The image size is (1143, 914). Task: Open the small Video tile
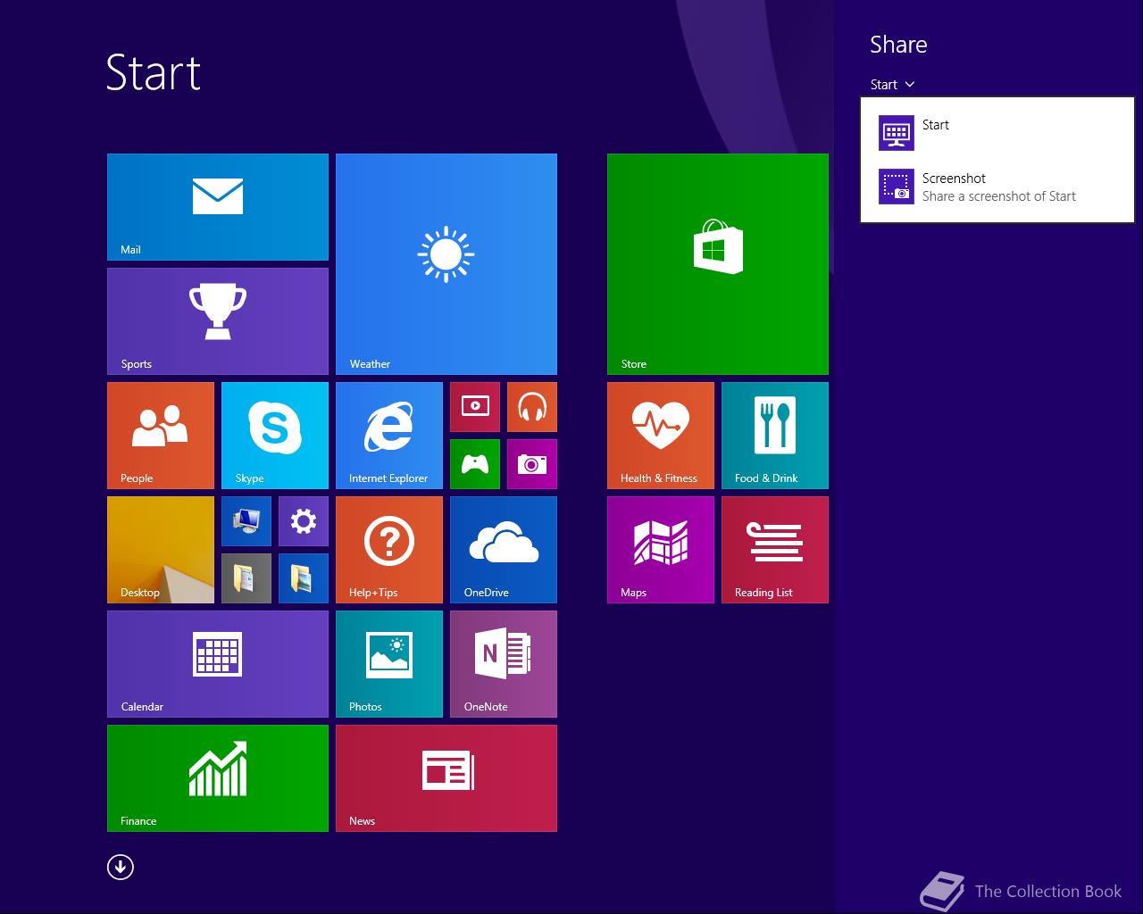coord(475,407)
